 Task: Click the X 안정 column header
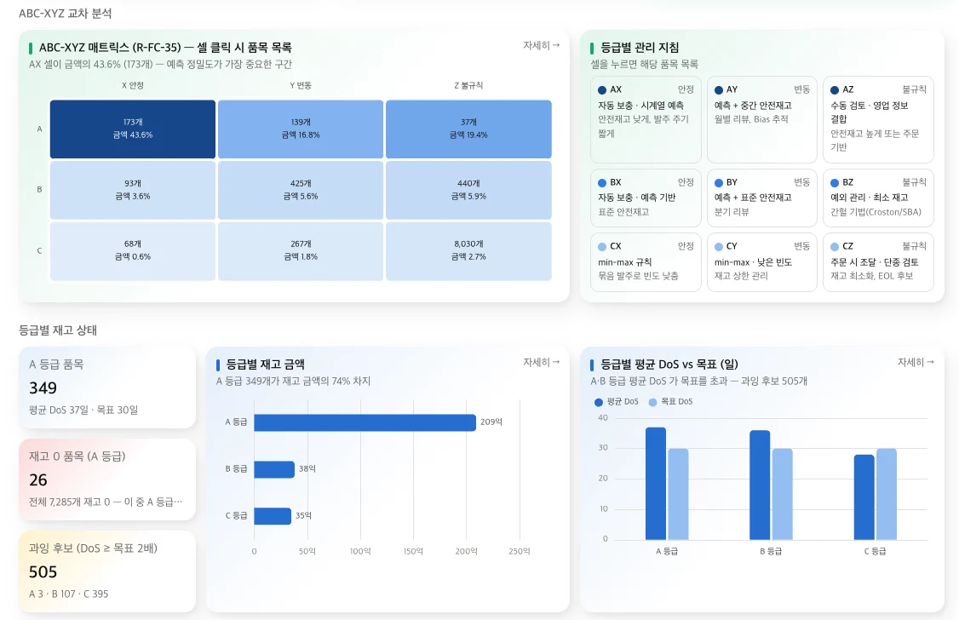133,86
